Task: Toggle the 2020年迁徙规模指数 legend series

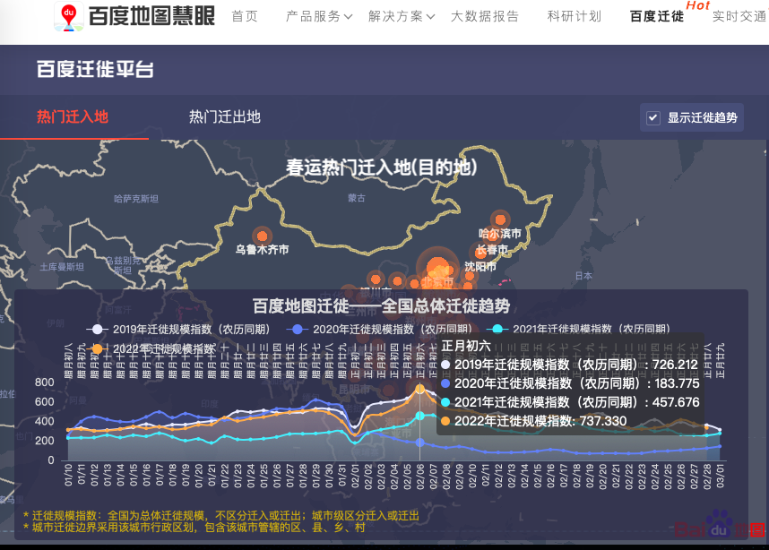Action: pyautogui.click(x=378, y=329)
